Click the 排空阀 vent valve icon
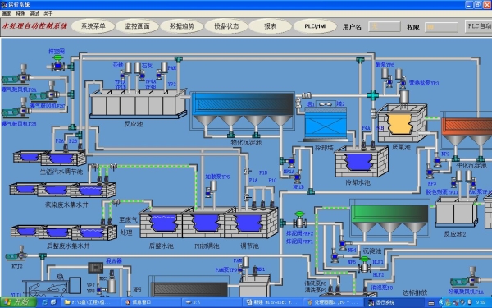 pos(57,63)
